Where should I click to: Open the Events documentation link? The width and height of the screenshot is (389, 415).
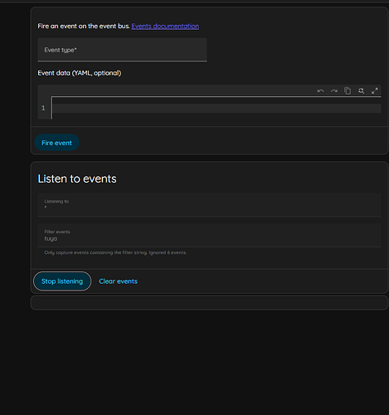[x=165, y=26]
